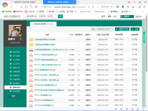Click the 新建文件夹 new folder button
The width and height of the screenshot is (148, 111).
coord(122,29)
